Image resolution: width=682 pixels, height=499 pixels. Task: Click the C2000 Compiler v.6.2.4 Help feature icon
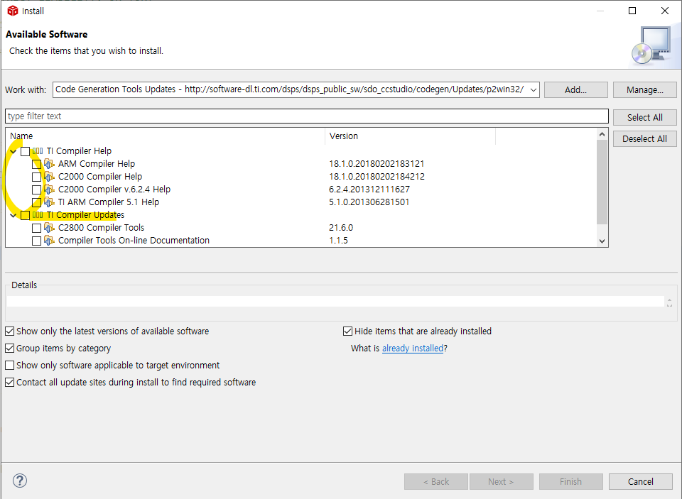coord(49,190)
